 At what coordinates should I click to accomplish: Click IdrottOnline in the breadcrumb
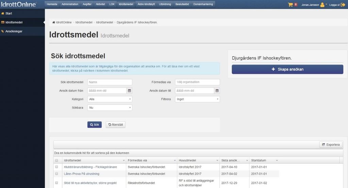pyautogui.click(x=64, y=22)
